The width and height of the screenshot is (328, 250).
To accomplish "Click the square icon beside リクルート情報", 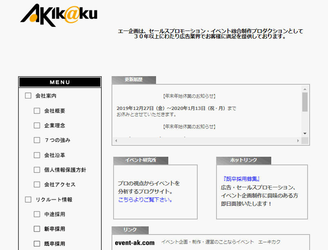I will point(28,200).
